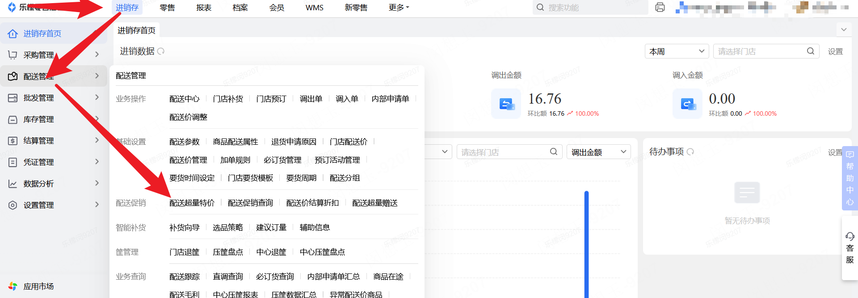Open 门店补货 link
Image resolution: width=858 pixels, height=298 pixels.
[x=228, y=99]
